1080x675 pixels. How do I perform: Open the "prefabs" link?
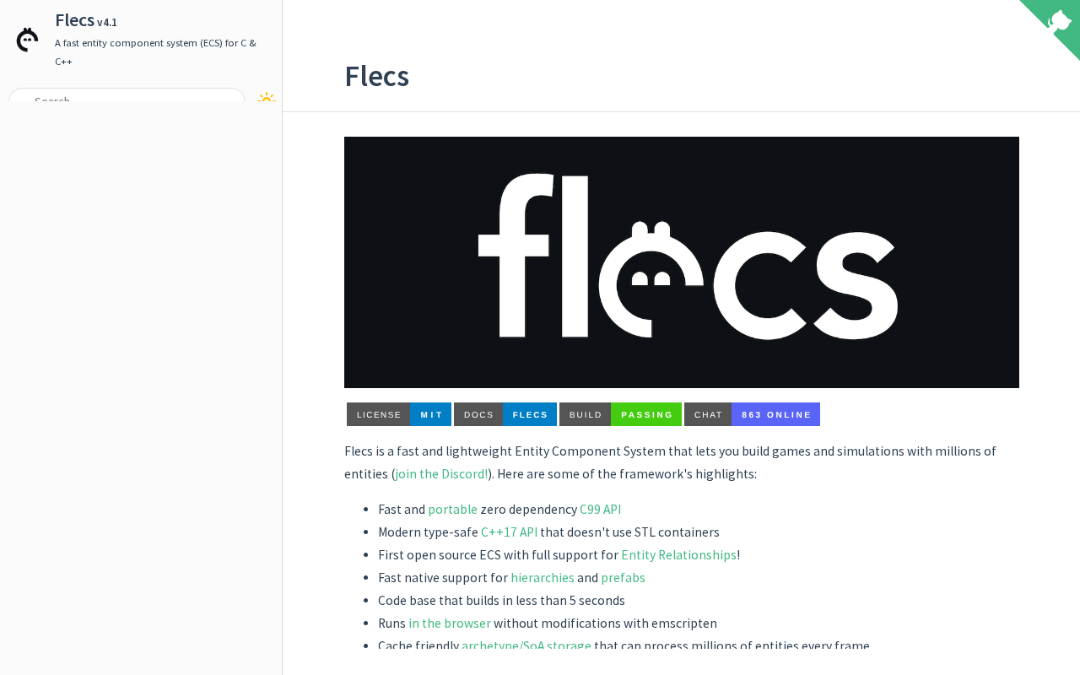623,577
